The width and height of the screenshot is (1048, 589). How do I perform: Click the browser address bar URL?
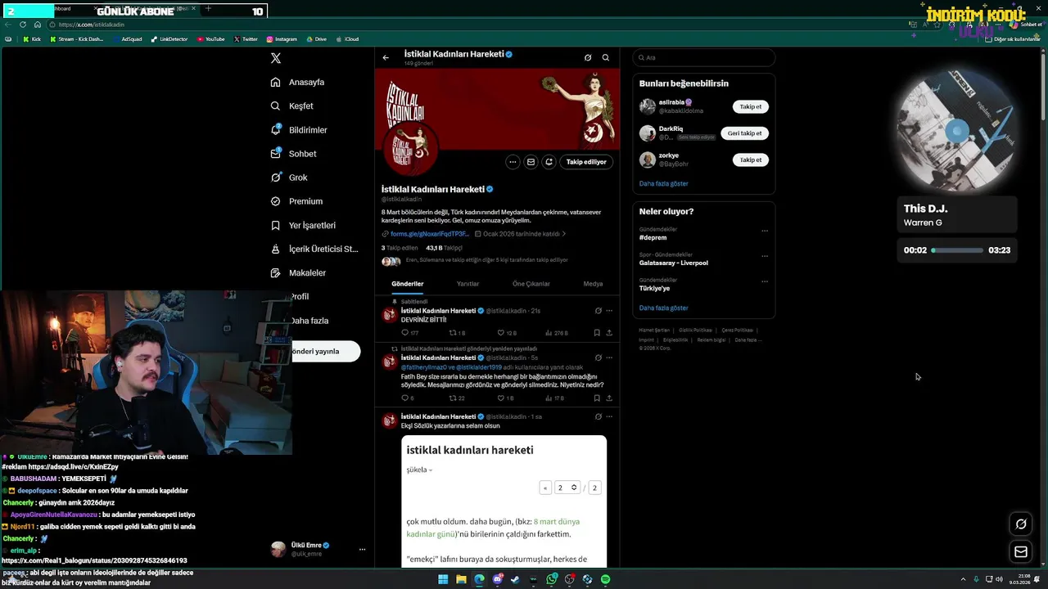point(91,25)
